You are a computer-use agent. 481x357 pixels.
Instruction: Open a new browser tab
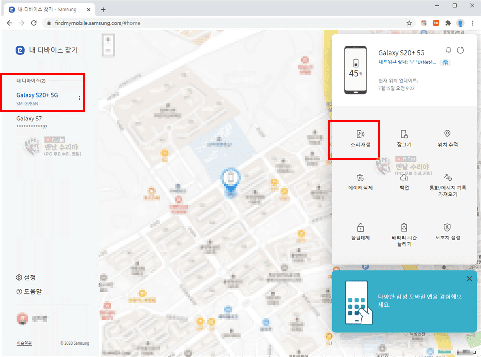click(103, 10)
